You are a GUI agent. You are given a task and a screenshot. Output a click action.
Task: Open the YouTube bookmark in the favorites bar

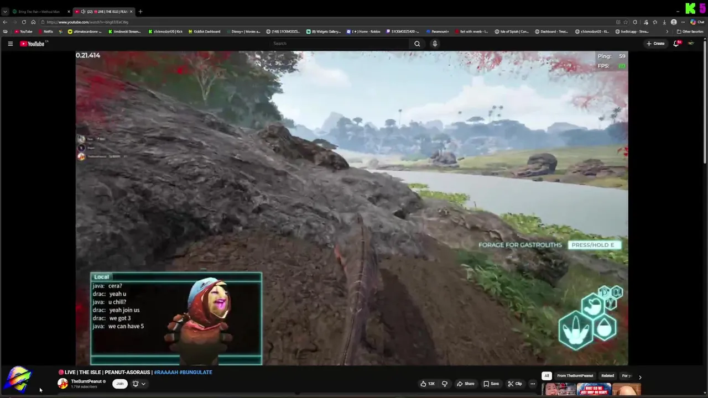click(x=23, y=32)
